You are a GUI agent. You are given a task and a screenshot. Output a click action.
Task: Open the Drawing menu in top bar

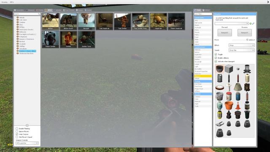[5, 2]
